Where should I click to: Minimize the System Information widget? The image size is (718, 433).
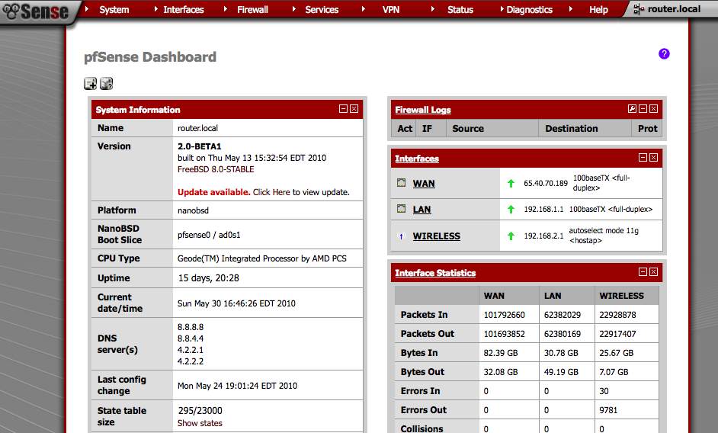(343, 108)
